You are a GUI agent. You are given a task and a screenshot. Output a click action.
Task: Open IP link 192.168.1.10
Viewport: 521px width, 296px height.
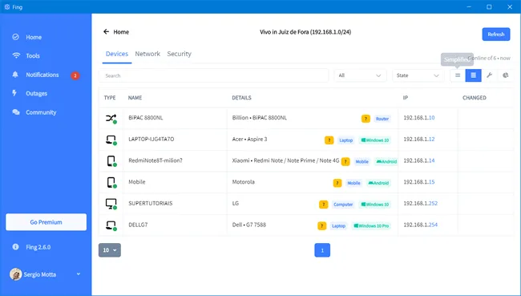click(x=419, y=118)
